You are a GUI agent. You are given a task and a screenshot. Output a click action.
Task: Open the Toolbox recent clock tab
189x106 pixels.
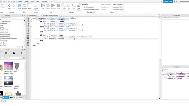(14, 53)
